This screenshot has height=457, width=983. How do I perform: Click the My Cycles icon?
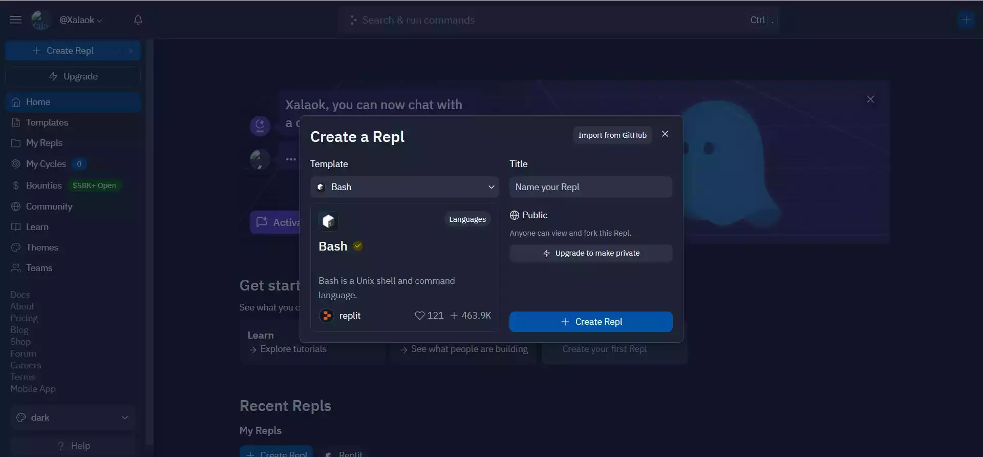(x=16, y=164)
